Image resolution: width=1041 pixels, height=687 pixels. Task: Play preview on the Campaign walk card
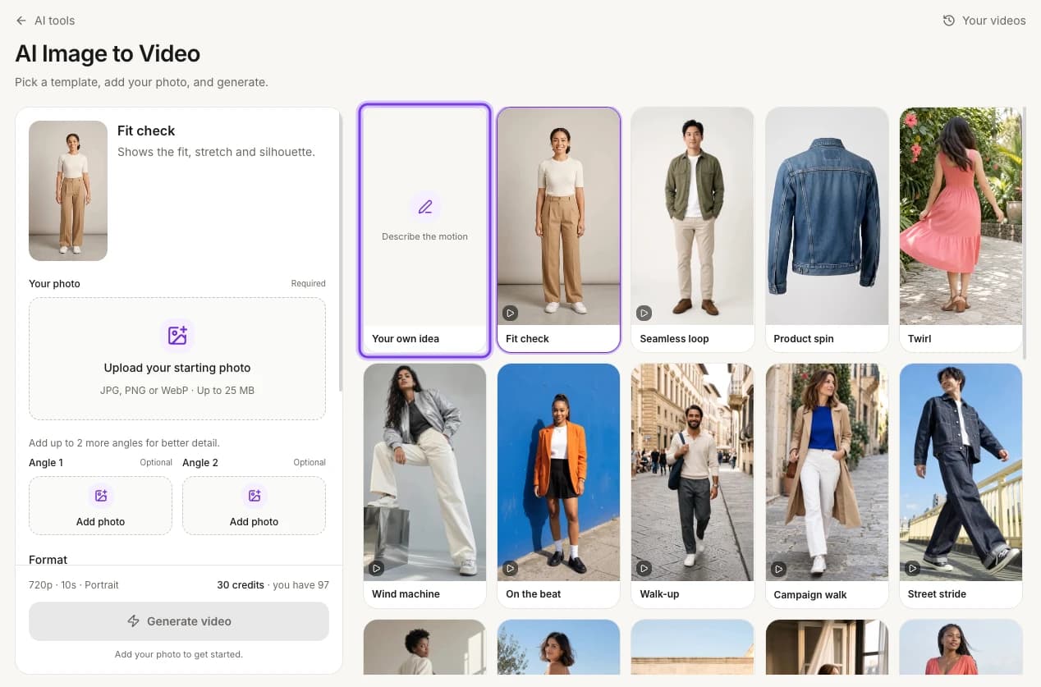778,568
